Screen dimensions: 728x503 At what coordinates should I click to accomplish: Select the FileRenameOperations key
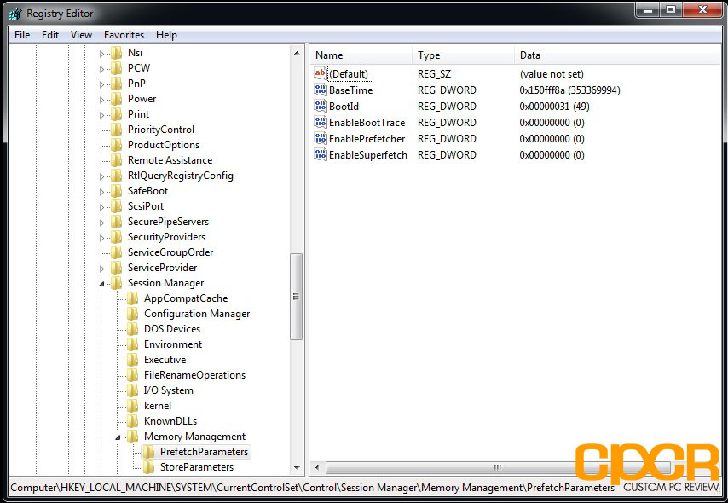pyautogui.click(x=194, y=375)
